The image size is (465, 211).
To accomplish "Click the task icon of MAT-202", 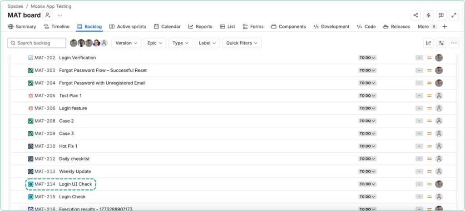I will coord(30,58).
